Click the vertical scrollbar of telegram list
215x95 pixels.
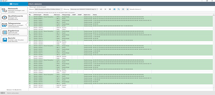214,51
